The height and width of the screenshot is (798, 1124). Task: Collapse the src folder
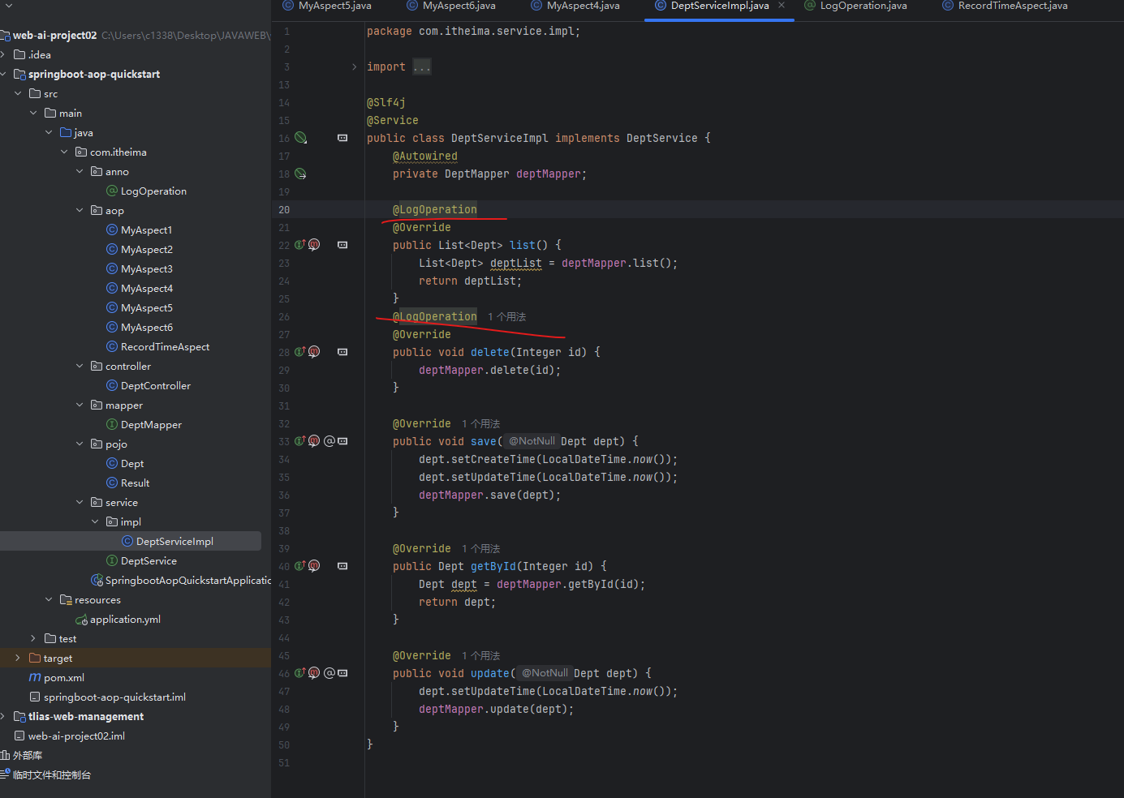[18, 94]
